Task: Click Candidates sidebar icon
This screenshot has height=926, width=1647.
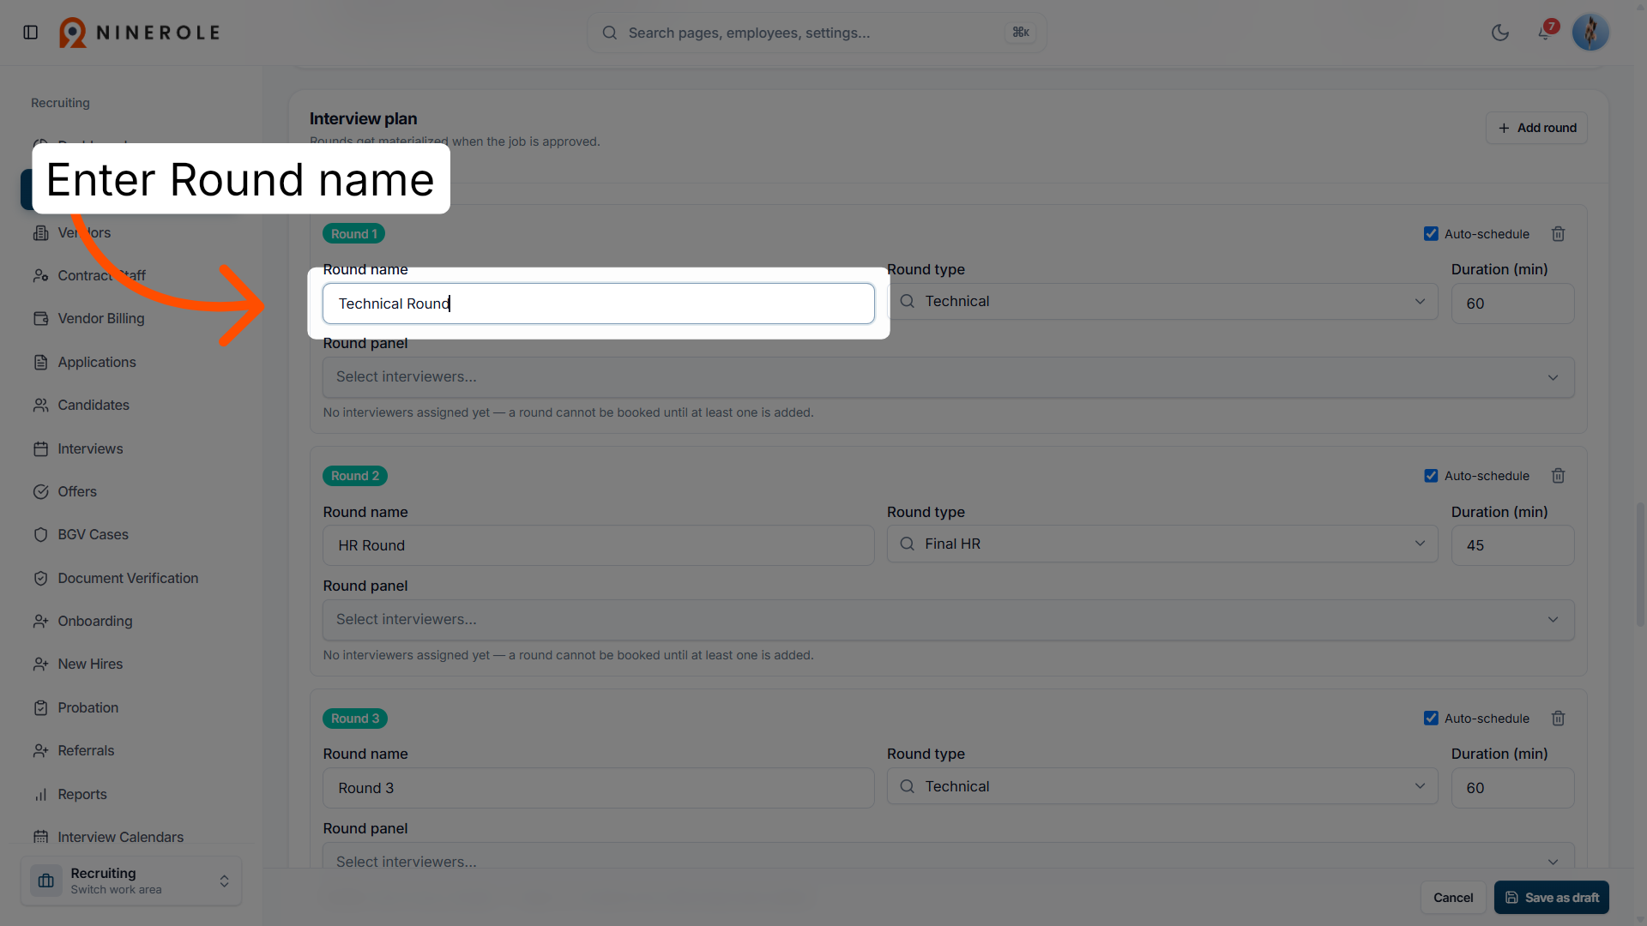Action: 40,405
